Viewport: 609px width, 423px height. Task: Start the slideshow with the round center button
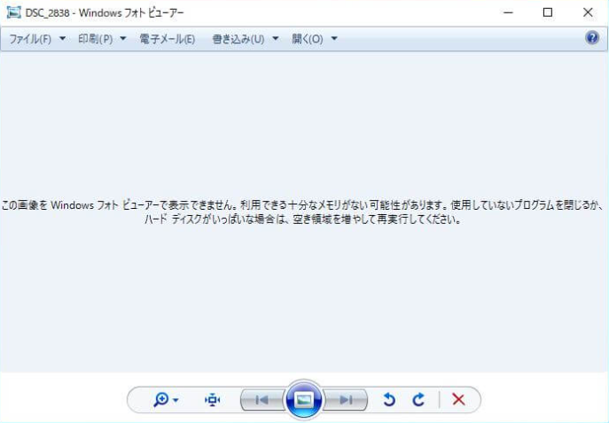[304, 400]
